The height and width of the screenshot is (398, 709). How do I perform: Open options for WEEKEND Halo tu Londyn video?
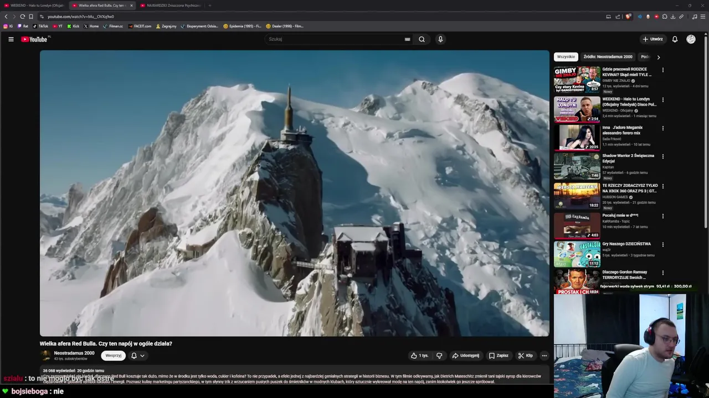662,100
